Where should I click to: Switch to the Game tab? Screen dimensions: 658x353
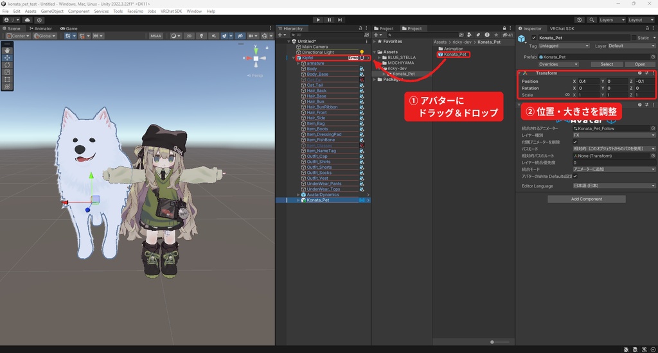click(69, 28)
